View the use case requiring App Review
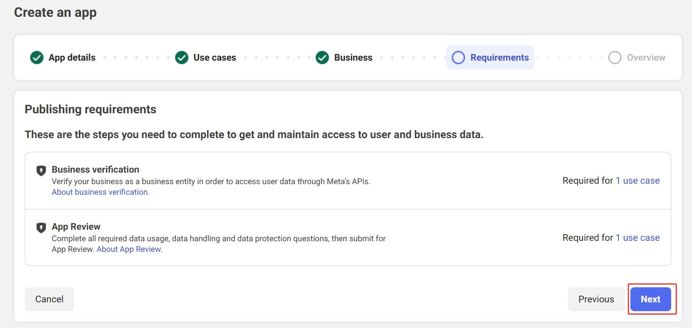 (637, 238)
